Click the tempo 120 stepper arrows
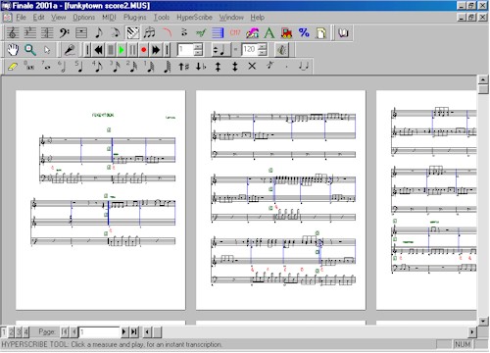The height and width of the screenshot is (353, 490). point(263,50)
